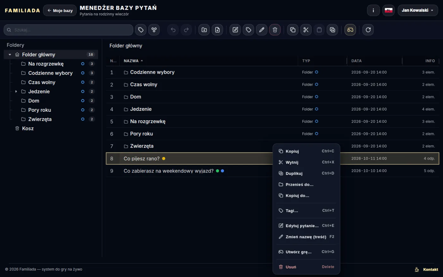Click the yellow tag dot on Co pijesz rano?
Viewport: 443px width, 277px height.
click(164, 159)
